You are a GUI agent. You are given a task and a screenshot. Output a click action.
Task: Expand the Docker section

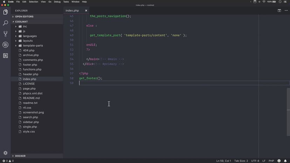[20, 156]
